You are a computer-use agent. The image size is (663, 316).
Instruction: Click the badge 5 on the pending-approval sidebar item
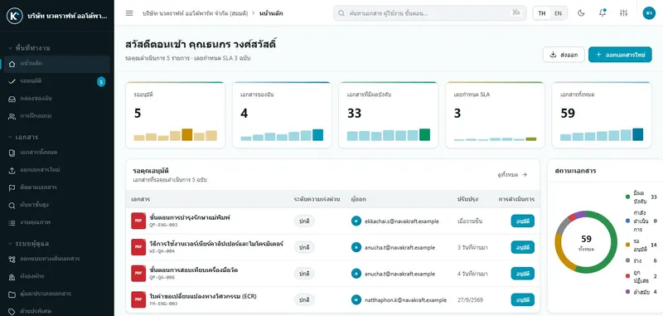click(x=100, y=81)
